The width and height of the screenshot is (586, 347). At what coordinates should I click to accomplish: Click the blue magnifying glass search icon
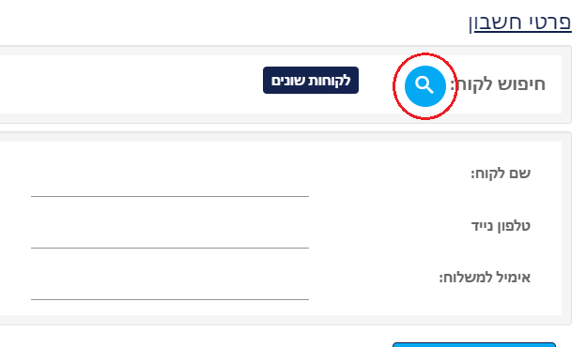coord(424,86)
